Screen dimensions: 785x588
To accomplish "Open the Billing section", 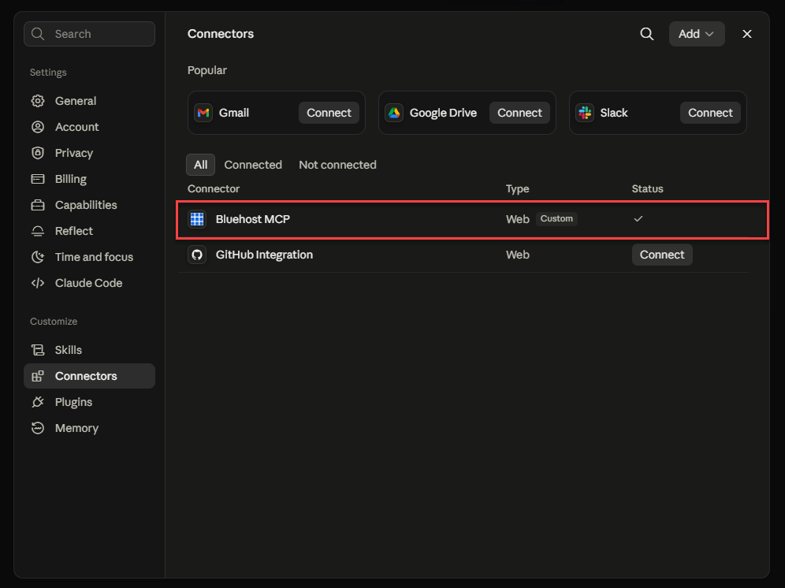I will (89, 179).
